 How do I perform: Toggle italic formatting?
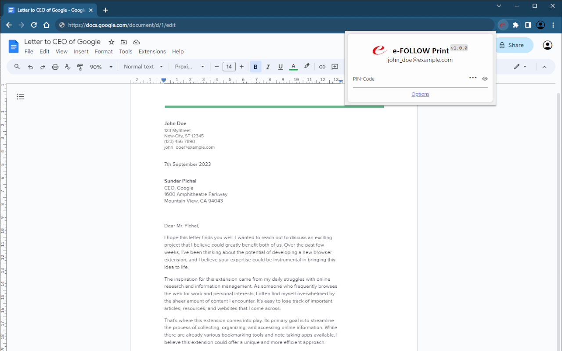coord(268,67)
